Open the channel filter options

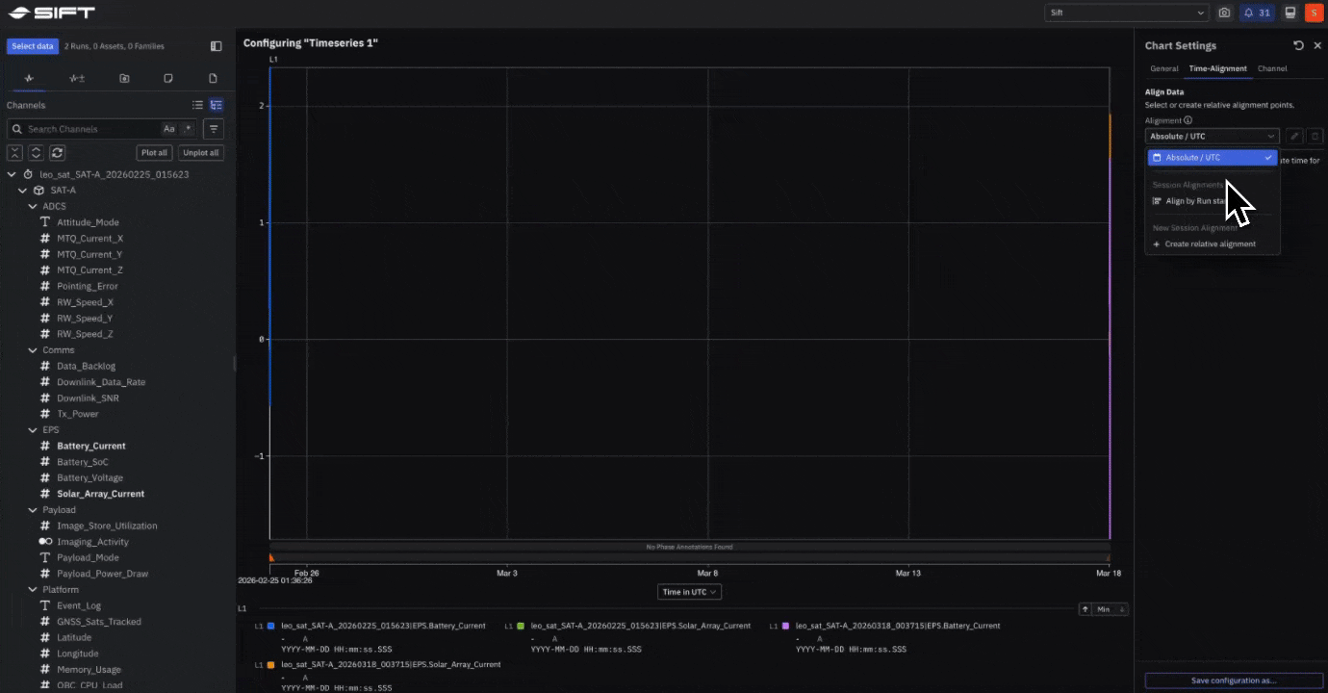point(213,128)
